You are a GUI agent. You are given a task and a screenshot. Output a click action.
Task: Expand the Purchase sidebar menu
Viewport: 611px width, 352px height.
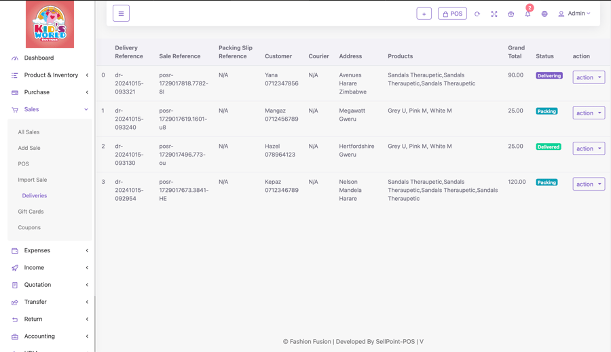50,92
